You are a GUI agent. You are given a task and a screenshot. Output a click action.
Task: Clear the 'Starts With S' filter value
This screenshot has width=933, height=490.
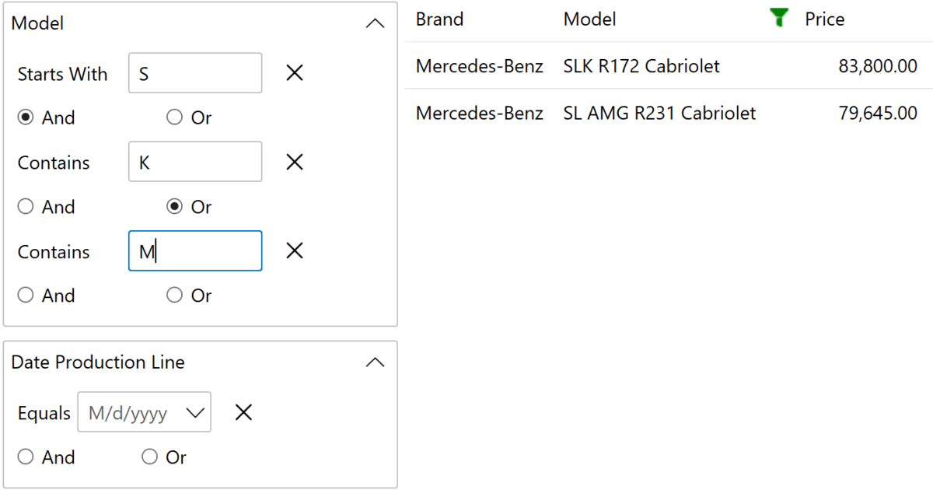pyautogui.click(x=295, y=72)
